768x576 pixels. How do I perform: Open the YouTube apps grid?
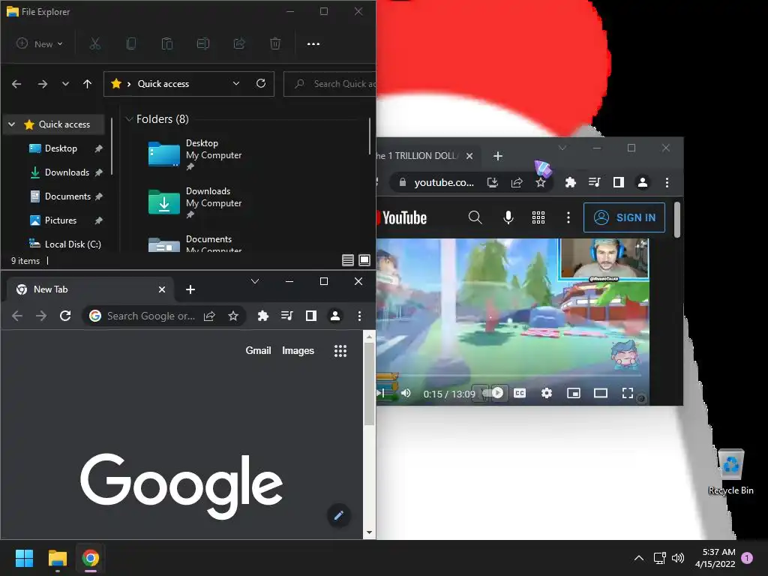tap(538, 217)
